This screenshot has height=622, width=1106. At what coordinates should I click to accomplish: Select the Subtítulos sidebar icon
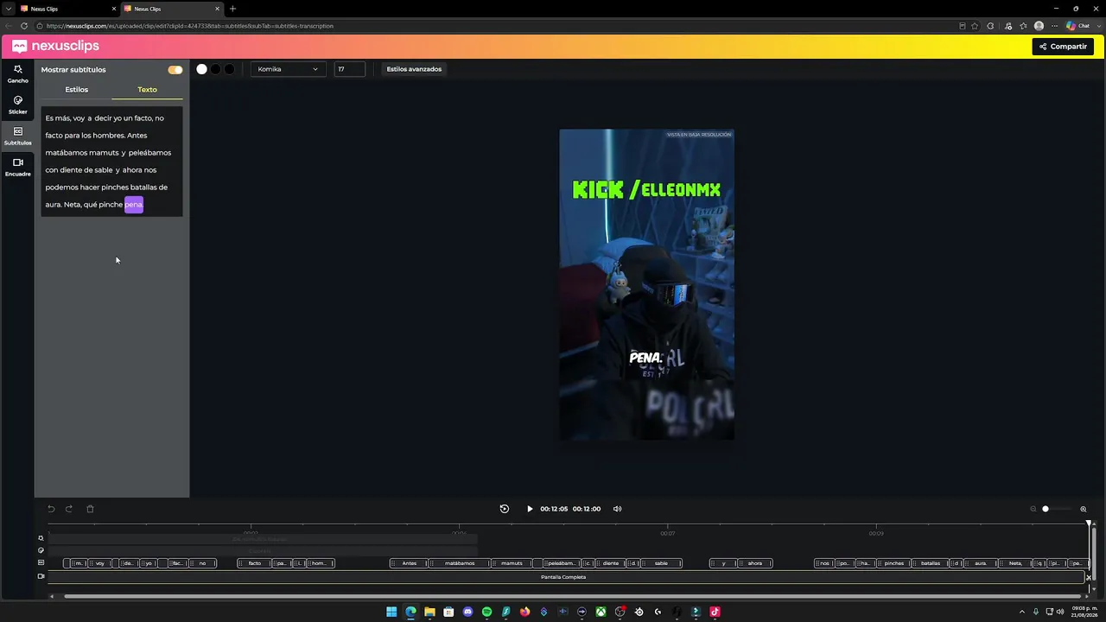click(x=17, y=136)
